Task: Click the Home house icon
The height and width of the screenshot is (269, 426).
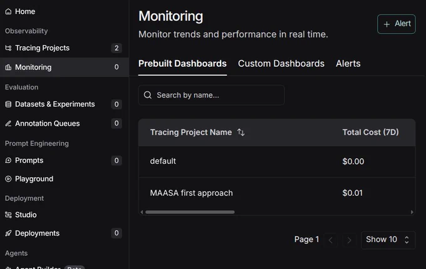Action: click(8, 11)
